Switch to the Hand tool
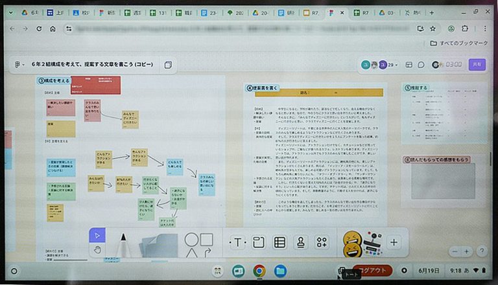Viewport: 498px width, 285px height. click(x=97, y=249)
